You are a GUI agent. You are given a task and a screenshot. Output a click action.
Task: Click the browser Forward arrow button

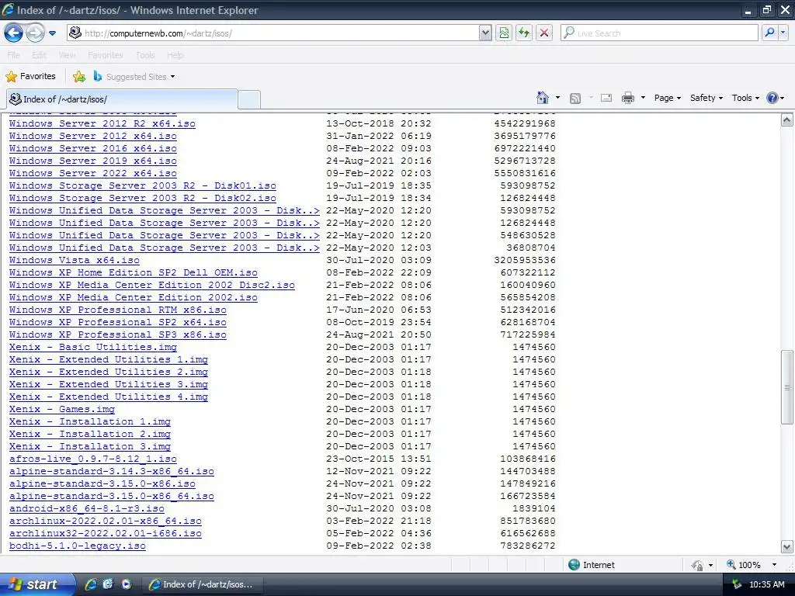point(34,33)
